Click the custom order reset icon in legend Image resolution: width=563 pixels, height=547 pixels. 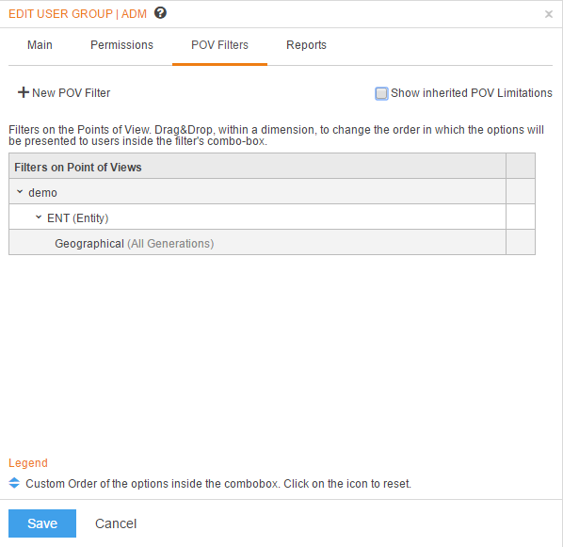coord(14,483)
